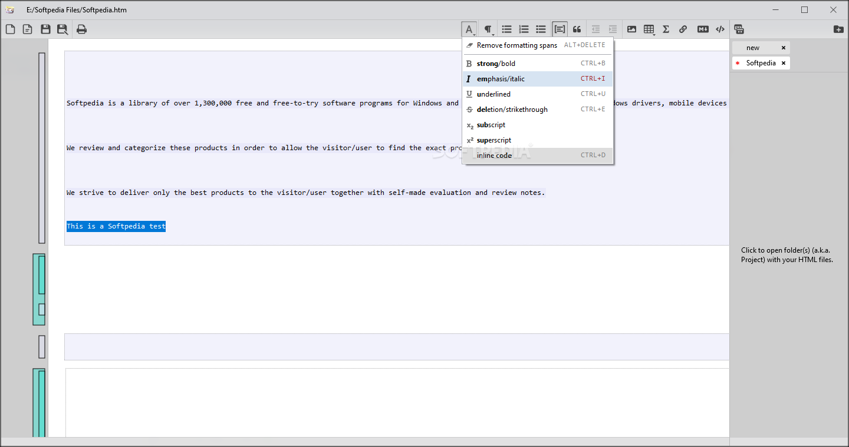Viewport: 849px width, 447px height.
Task: Click the outdent icon
Action: [x=595, y=29]
